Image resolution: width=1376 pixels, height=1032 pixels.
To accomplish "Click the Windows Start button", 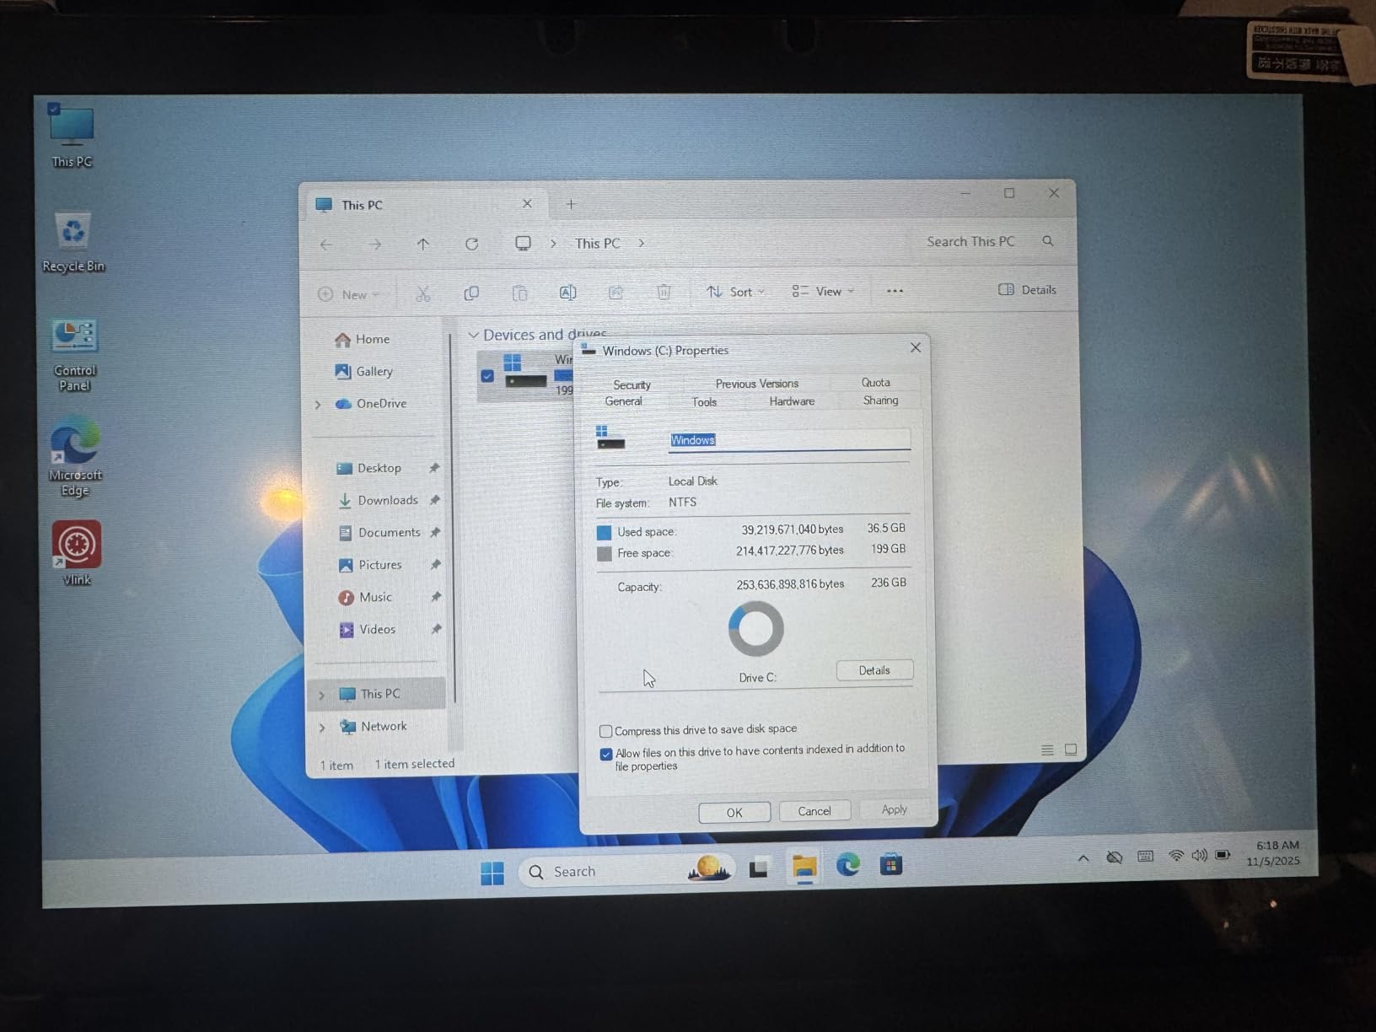I will (492, 872).
